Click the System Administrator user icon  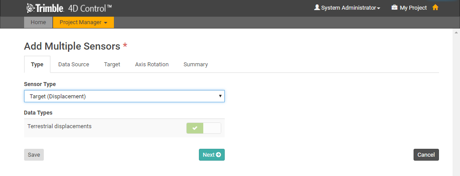pyautogui.click(x=317, y=7)
